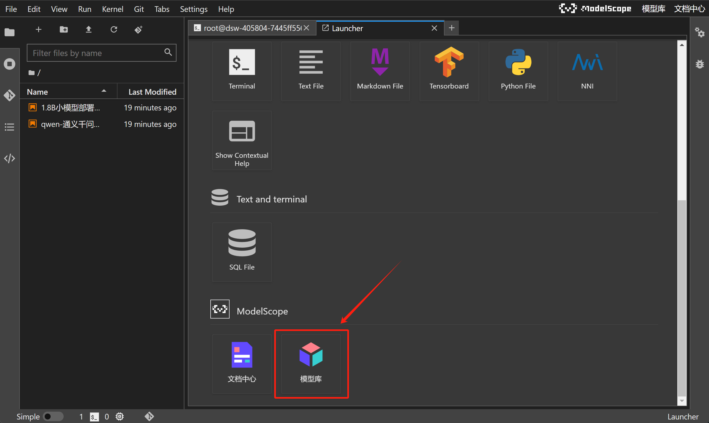Open the Kernel menu
709x423 pixels.
pyautogui.click(x=112, y=9)
